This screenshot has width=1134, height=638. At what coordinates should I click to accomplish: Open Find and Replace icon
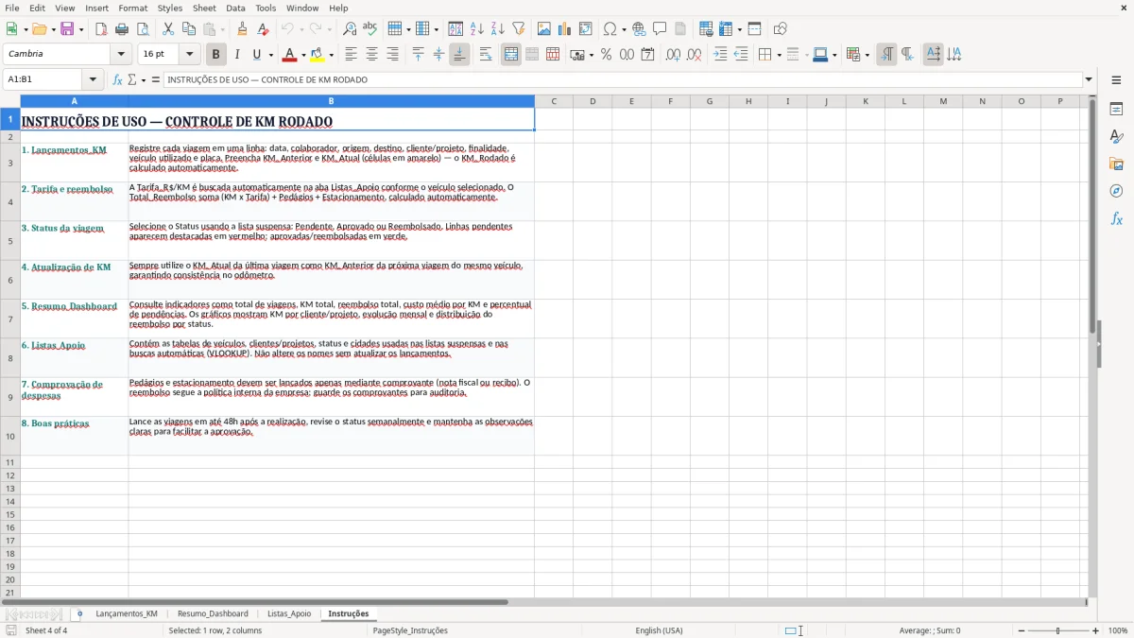coord(350,29)
